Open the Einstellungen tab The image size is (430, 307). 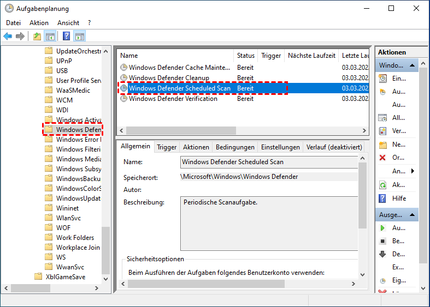tap(280, 147)
